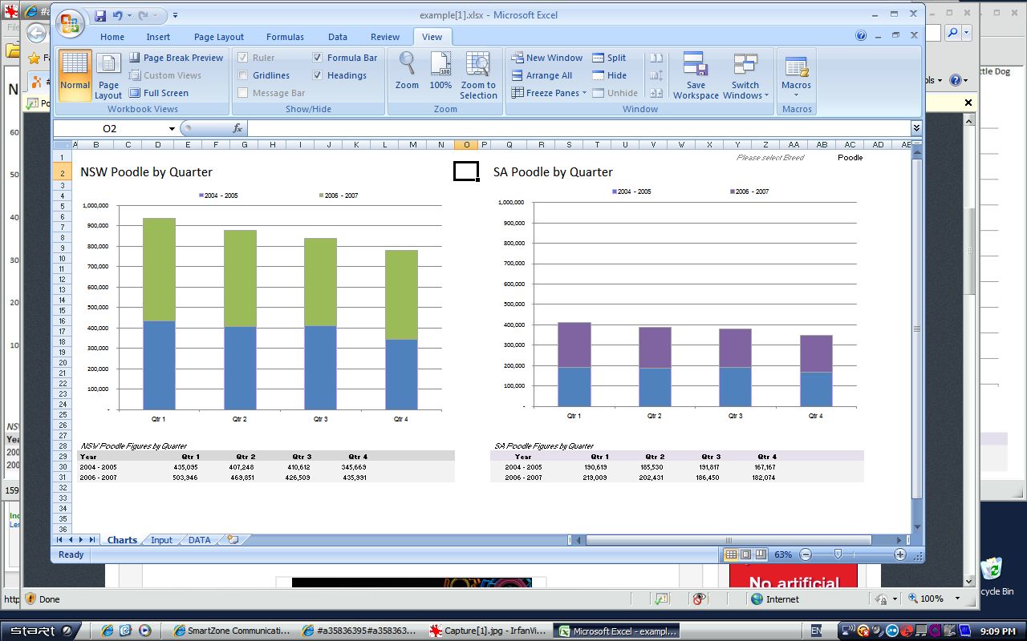Click the Office button in Excel
The height and width of the screenshot is (641, 1027).
coord(71,23)
